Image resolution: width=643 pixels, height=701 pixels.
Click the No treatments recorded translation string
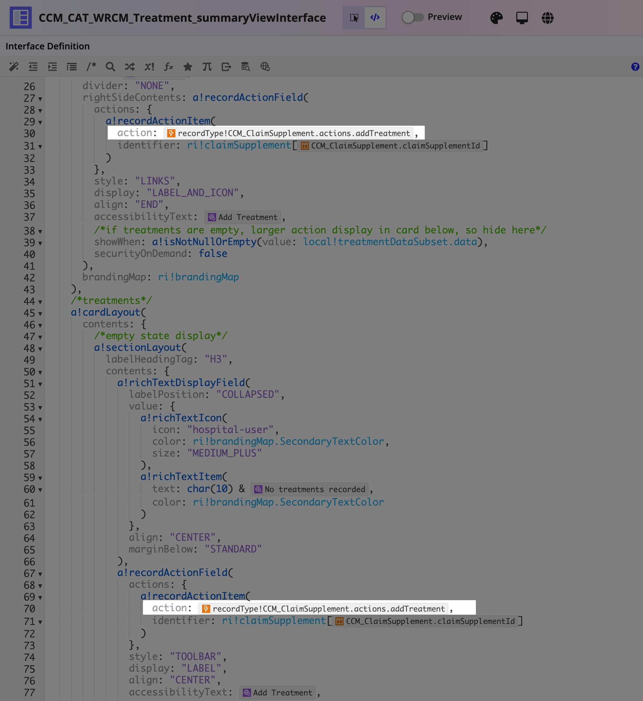[310, 489]
